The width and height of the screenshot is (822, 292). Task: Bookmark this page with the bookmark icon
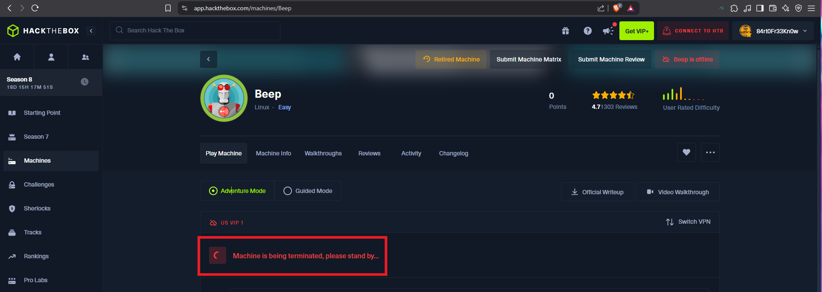pyautogui.click(x=168, y=8)
